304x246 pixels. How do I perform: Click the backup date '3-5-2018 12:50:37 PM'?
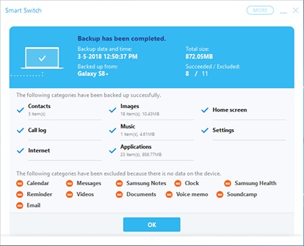pos(107,56)
